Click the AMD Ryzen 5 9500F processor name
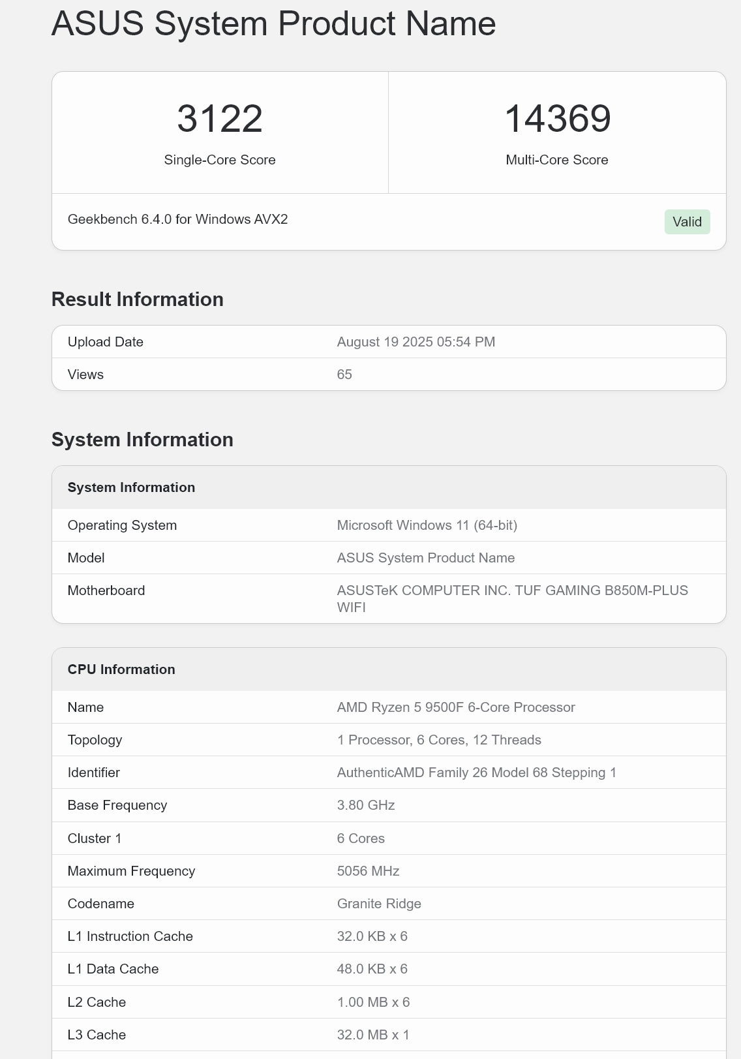Viewport: 741px width, 1059px height. [x=455, y=707]
